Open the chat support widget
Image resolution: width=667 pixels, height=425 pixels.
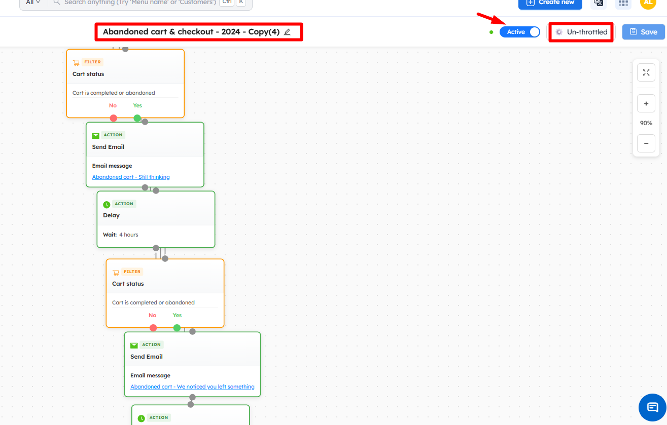point(652,407)
